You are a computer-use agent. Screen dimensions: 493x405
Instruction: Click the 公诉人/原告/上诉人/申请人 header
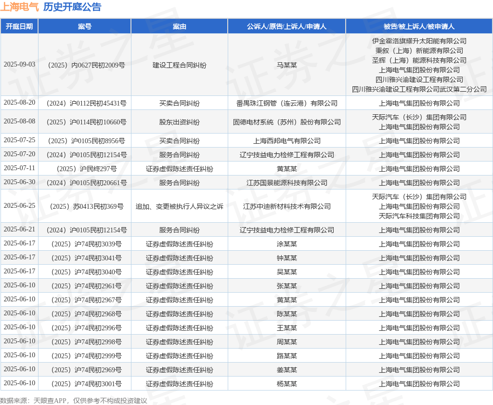click(x=286, y=27)
